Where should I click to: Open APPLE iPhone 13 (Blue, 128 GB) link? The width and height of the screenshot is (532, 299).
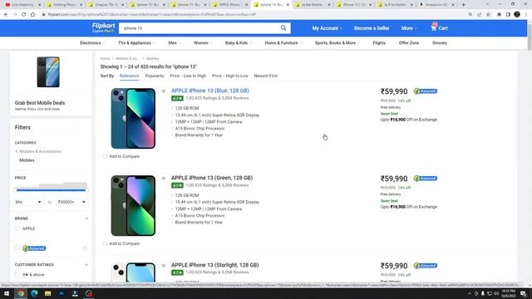click(x=210, y=91)
